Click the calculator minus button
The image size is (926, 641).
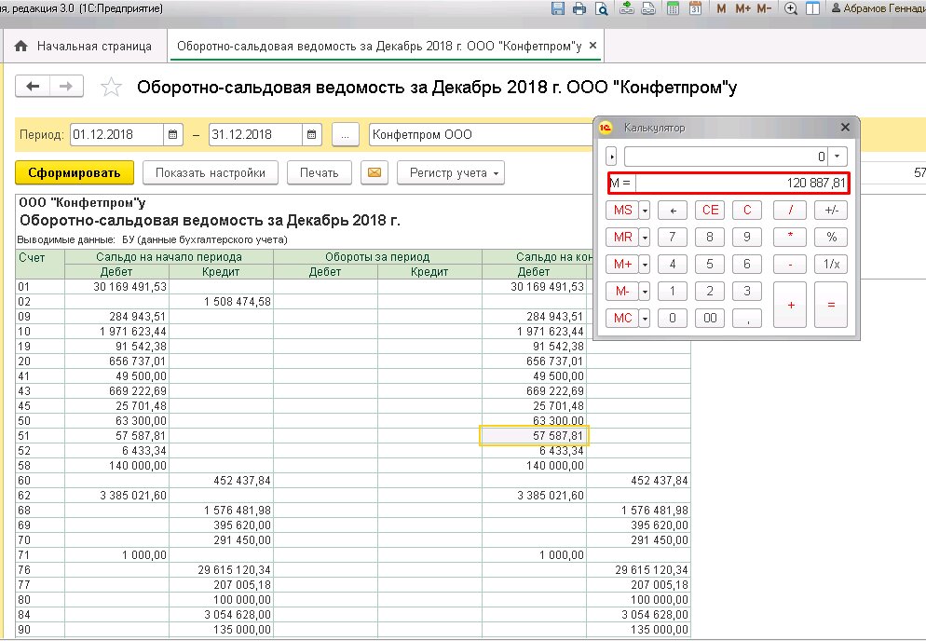point(790,264)
